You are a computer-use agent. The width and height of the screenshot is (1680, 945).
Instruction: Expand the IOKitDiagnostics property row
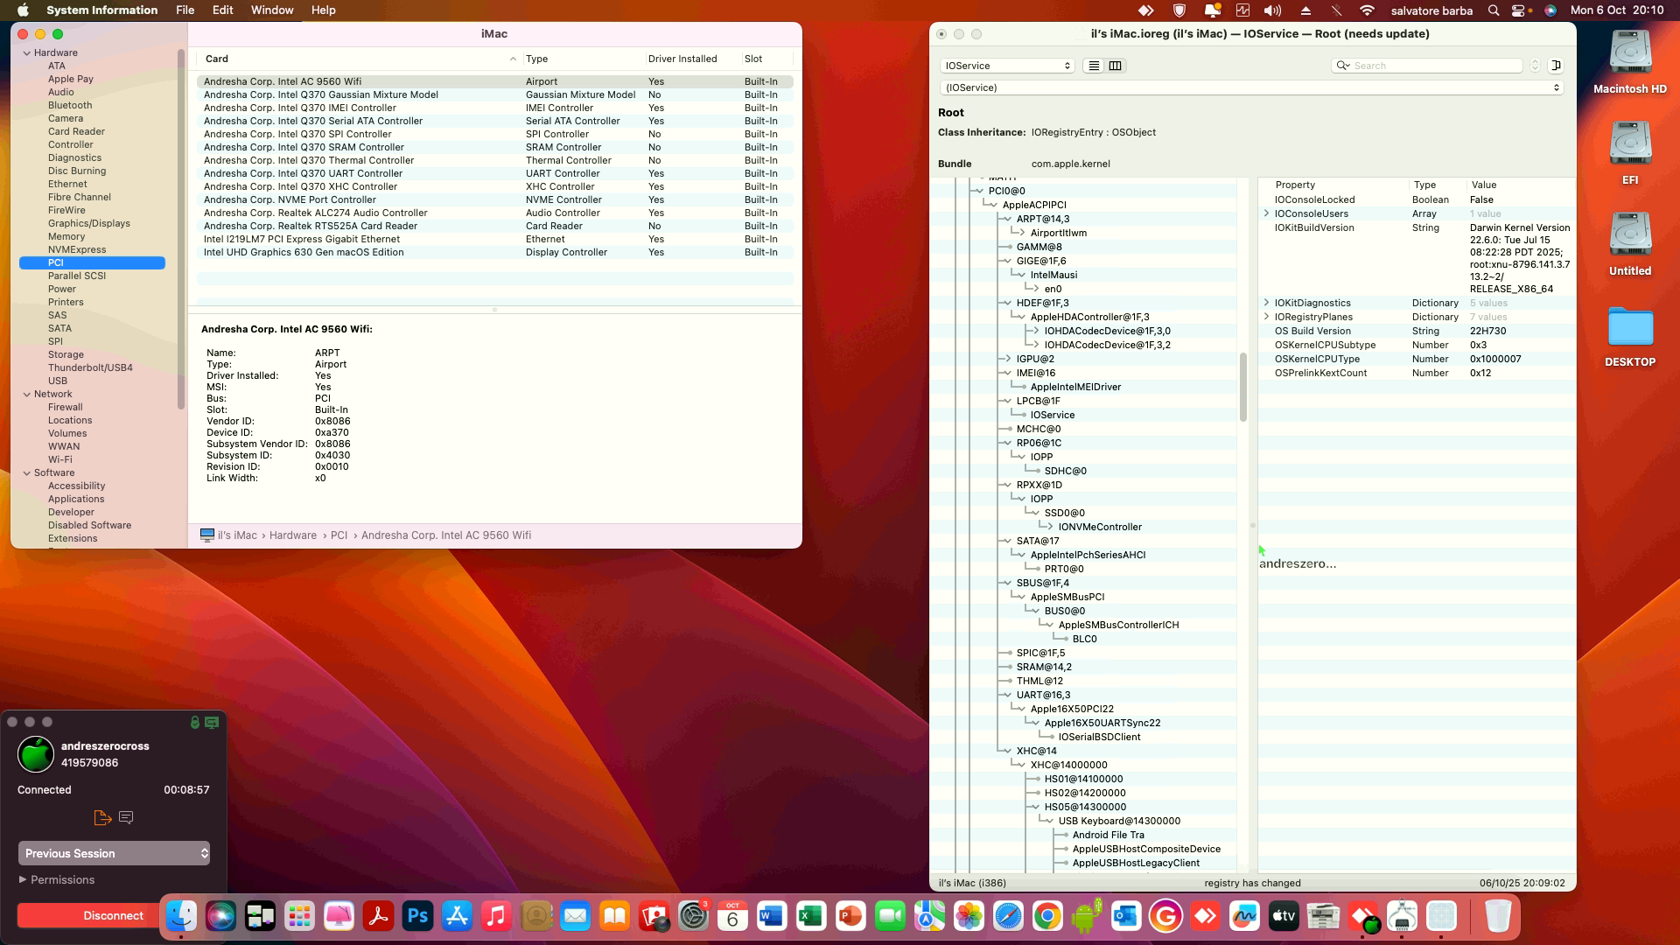tap(1266, 303)
